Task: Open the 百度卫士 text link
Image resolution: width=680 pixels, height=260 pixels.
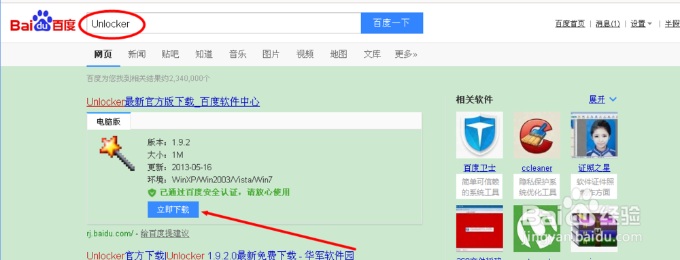Action: pos(479,168)
